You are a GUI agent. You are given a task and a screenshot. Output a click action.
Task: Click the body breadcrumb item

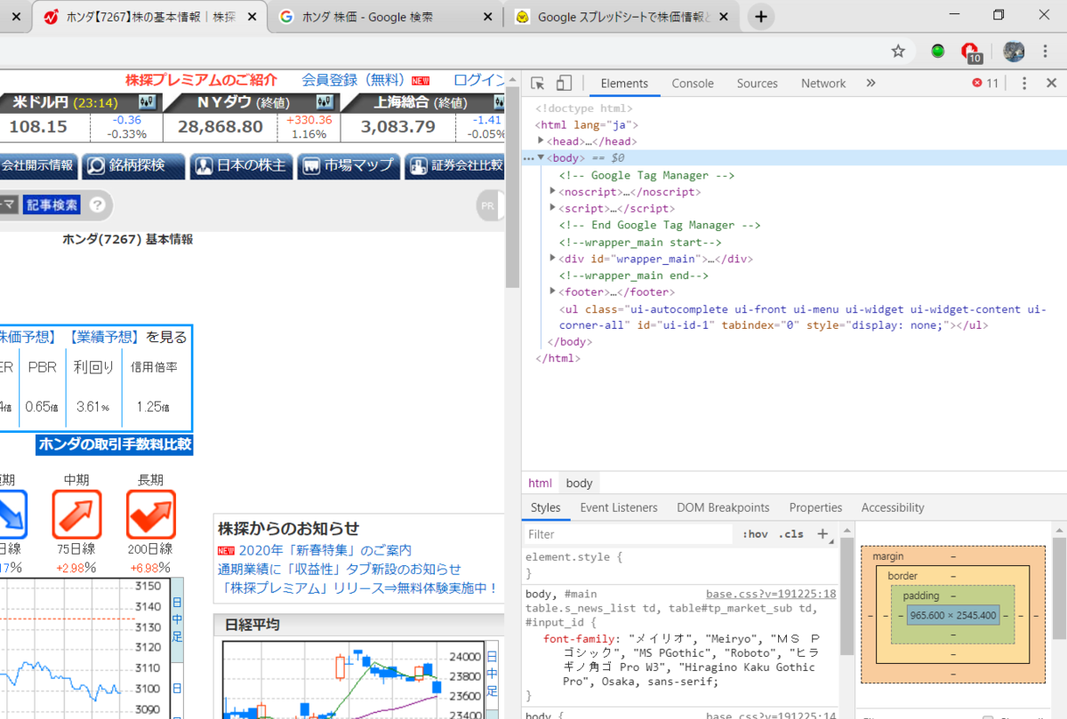click(579, 483)
